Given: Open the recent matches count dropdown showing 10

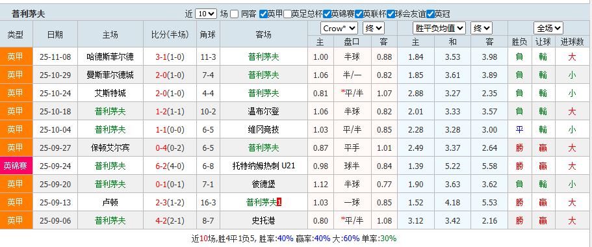Looking at the screenshot, I should (206, 14).
